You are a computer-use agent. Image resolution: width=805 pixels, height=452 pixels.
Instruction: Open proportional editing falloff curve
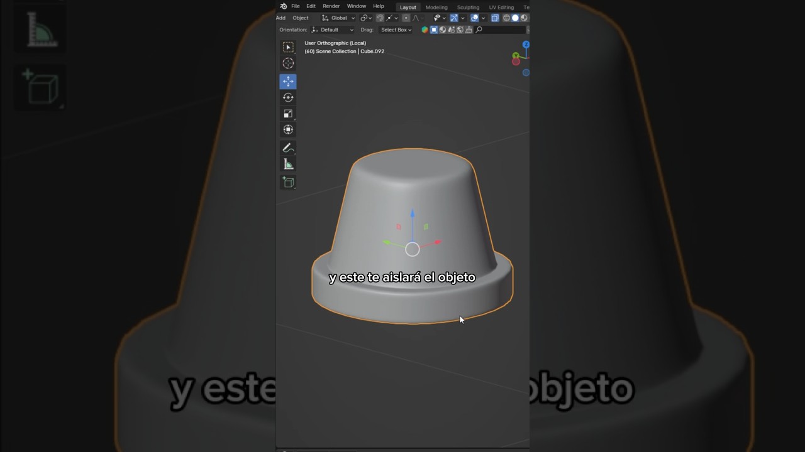[418, 18]
